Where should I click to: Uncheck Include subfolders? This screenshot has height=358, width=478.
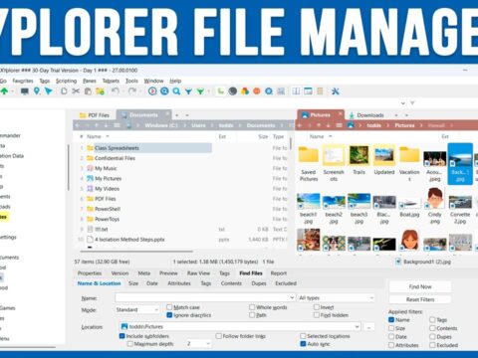[121, 336]
